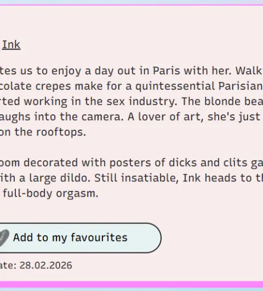263x291 pixels.
Task: Click the heart icon beside favourites label
Action: click(4, 238)
